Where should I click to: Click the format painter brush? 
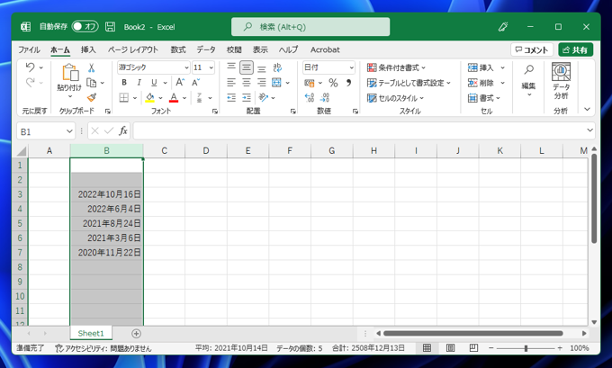tap(91, 98)
